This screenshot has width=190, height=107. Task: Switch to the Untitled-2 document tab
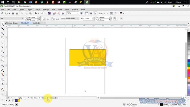(37, 23)
